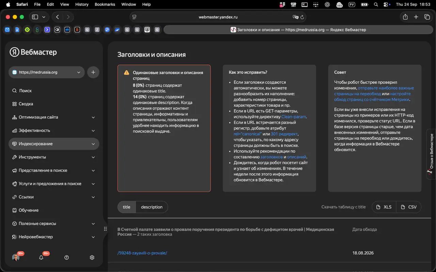Image resolution: width=436 pixels, height=272 pixels.
Task: Open the описаний recommendations link
Action: tap(297, 157)
